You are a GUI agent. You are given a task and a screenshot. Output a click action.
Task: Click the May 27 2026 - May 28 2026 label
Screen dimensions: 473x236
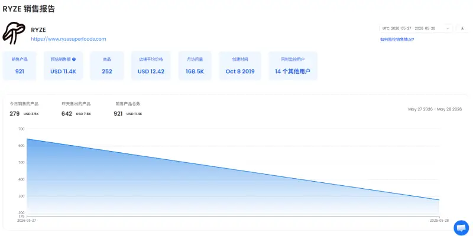pyautogui.click(x=435, y=109)
